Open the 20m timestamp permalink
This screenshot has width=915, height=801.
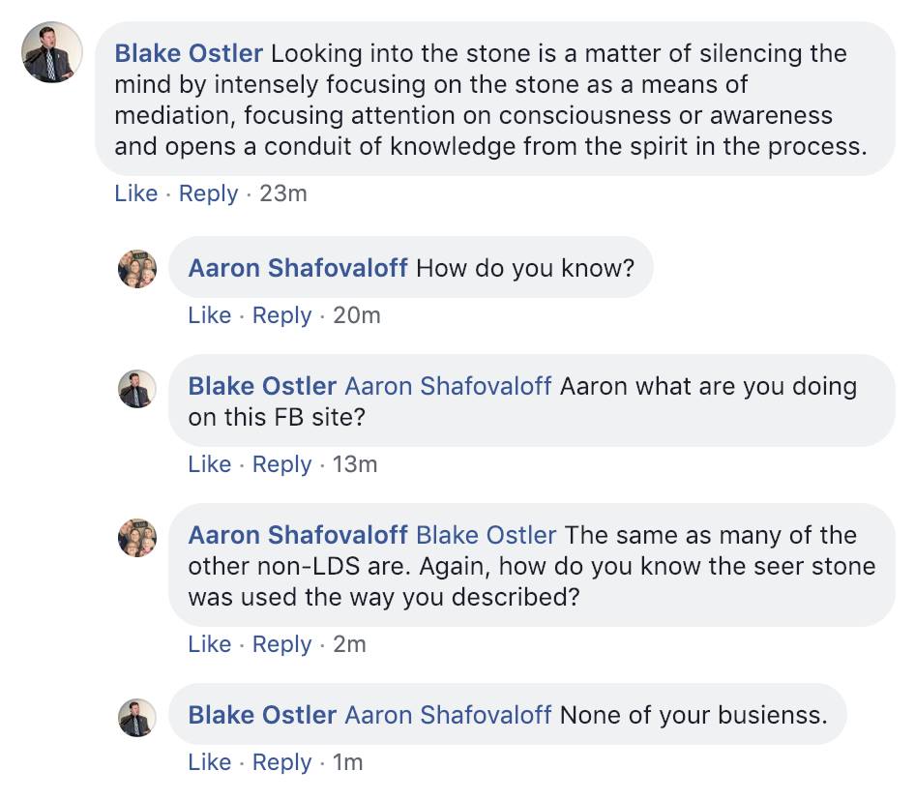pos(357,315)
